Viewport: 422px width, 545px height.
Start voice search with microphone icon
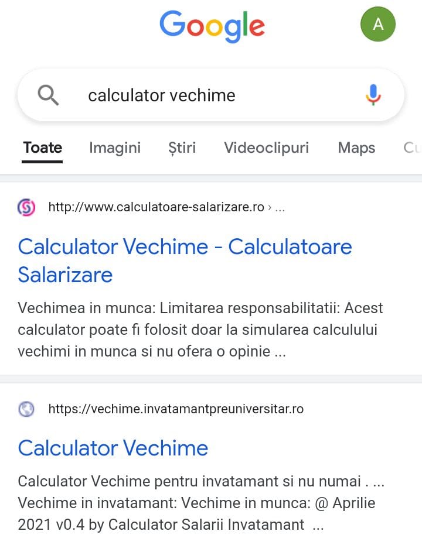[x=373, y=95]
